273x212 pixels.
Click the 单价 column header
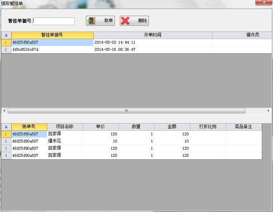(x=101, y=127)
